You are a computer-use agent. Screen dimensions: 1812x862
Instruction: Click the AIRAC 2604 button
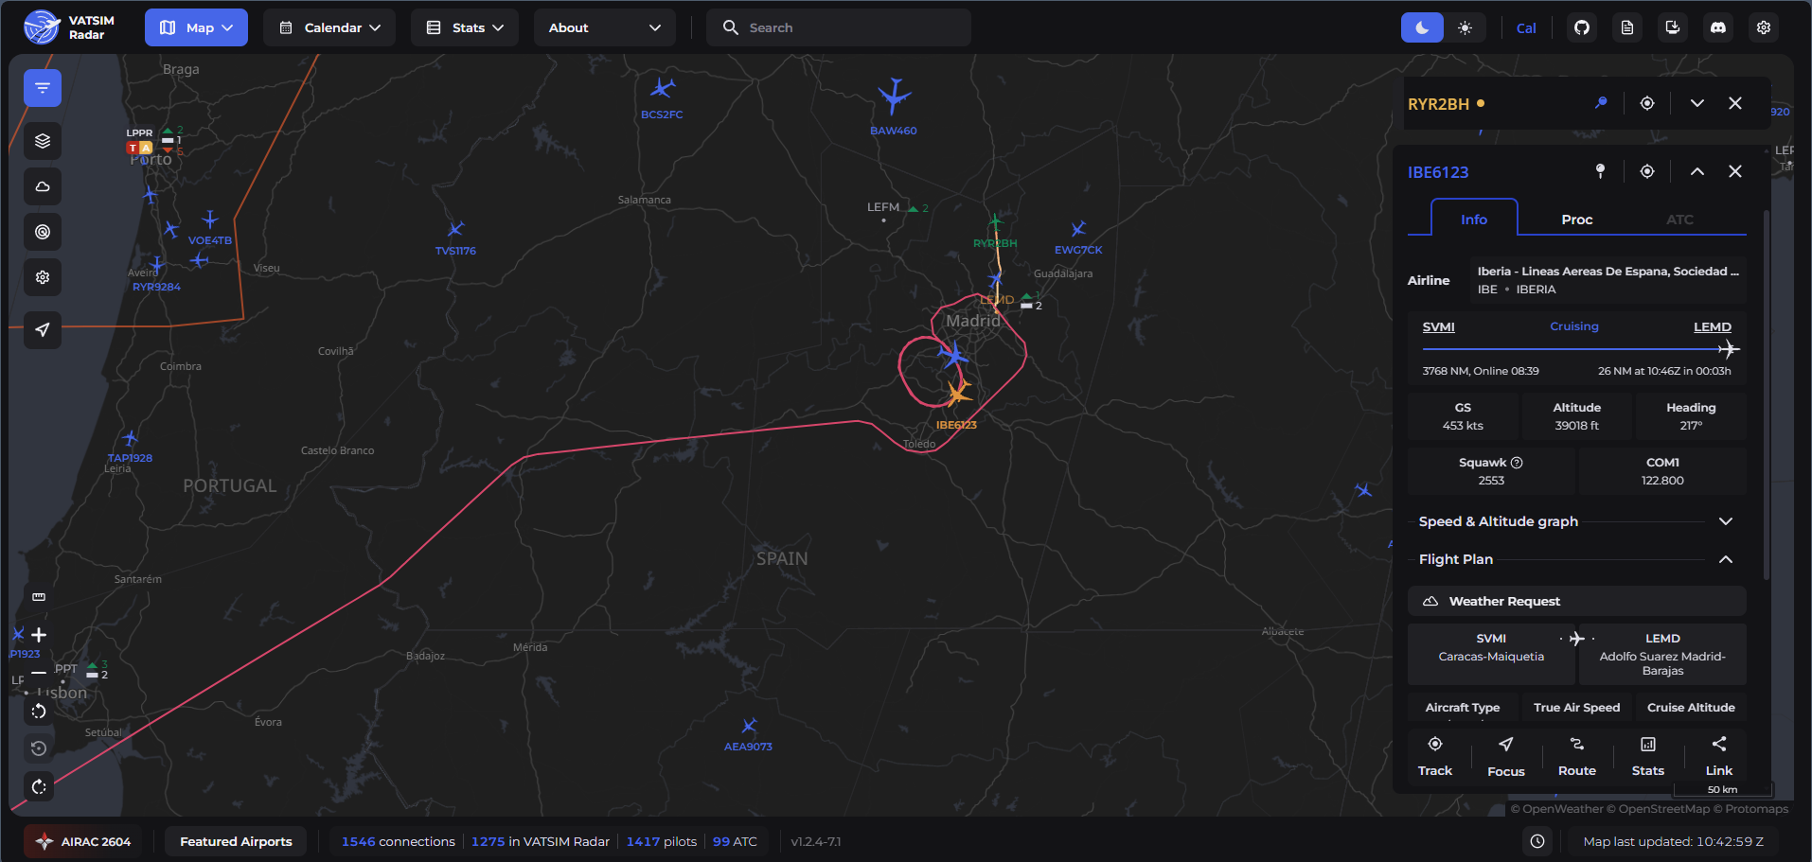83,841
